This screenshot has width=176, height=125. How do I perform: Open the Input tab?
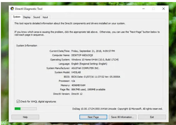[45, 17]
